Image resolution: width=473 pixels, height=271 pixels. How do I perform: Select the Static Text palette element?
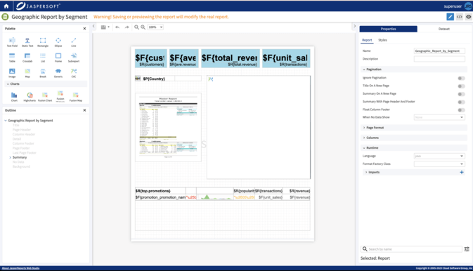click(x=27, y=42)
